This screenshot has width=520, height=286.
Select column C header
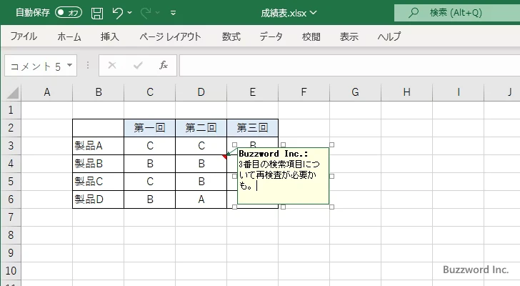[x=149, y=92]
